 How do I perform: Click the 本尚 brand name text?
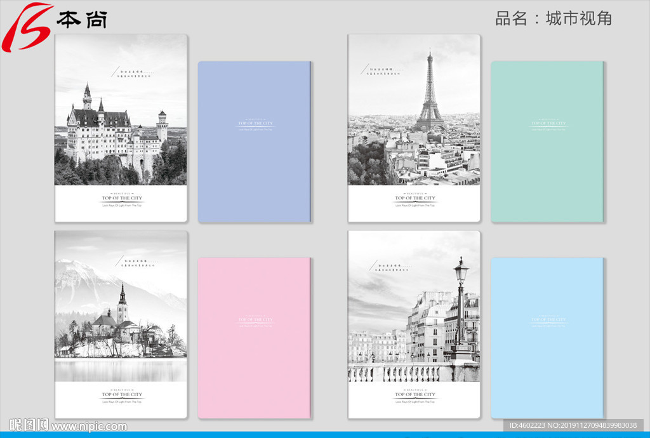pyautogui.click(x=82, y=20)
